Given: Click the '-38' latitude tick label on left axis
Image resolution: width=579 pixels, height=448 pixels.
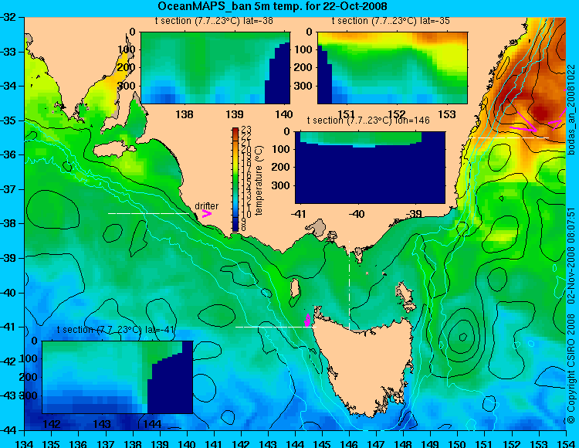Looking at the screenshot, I should point(8,223).
